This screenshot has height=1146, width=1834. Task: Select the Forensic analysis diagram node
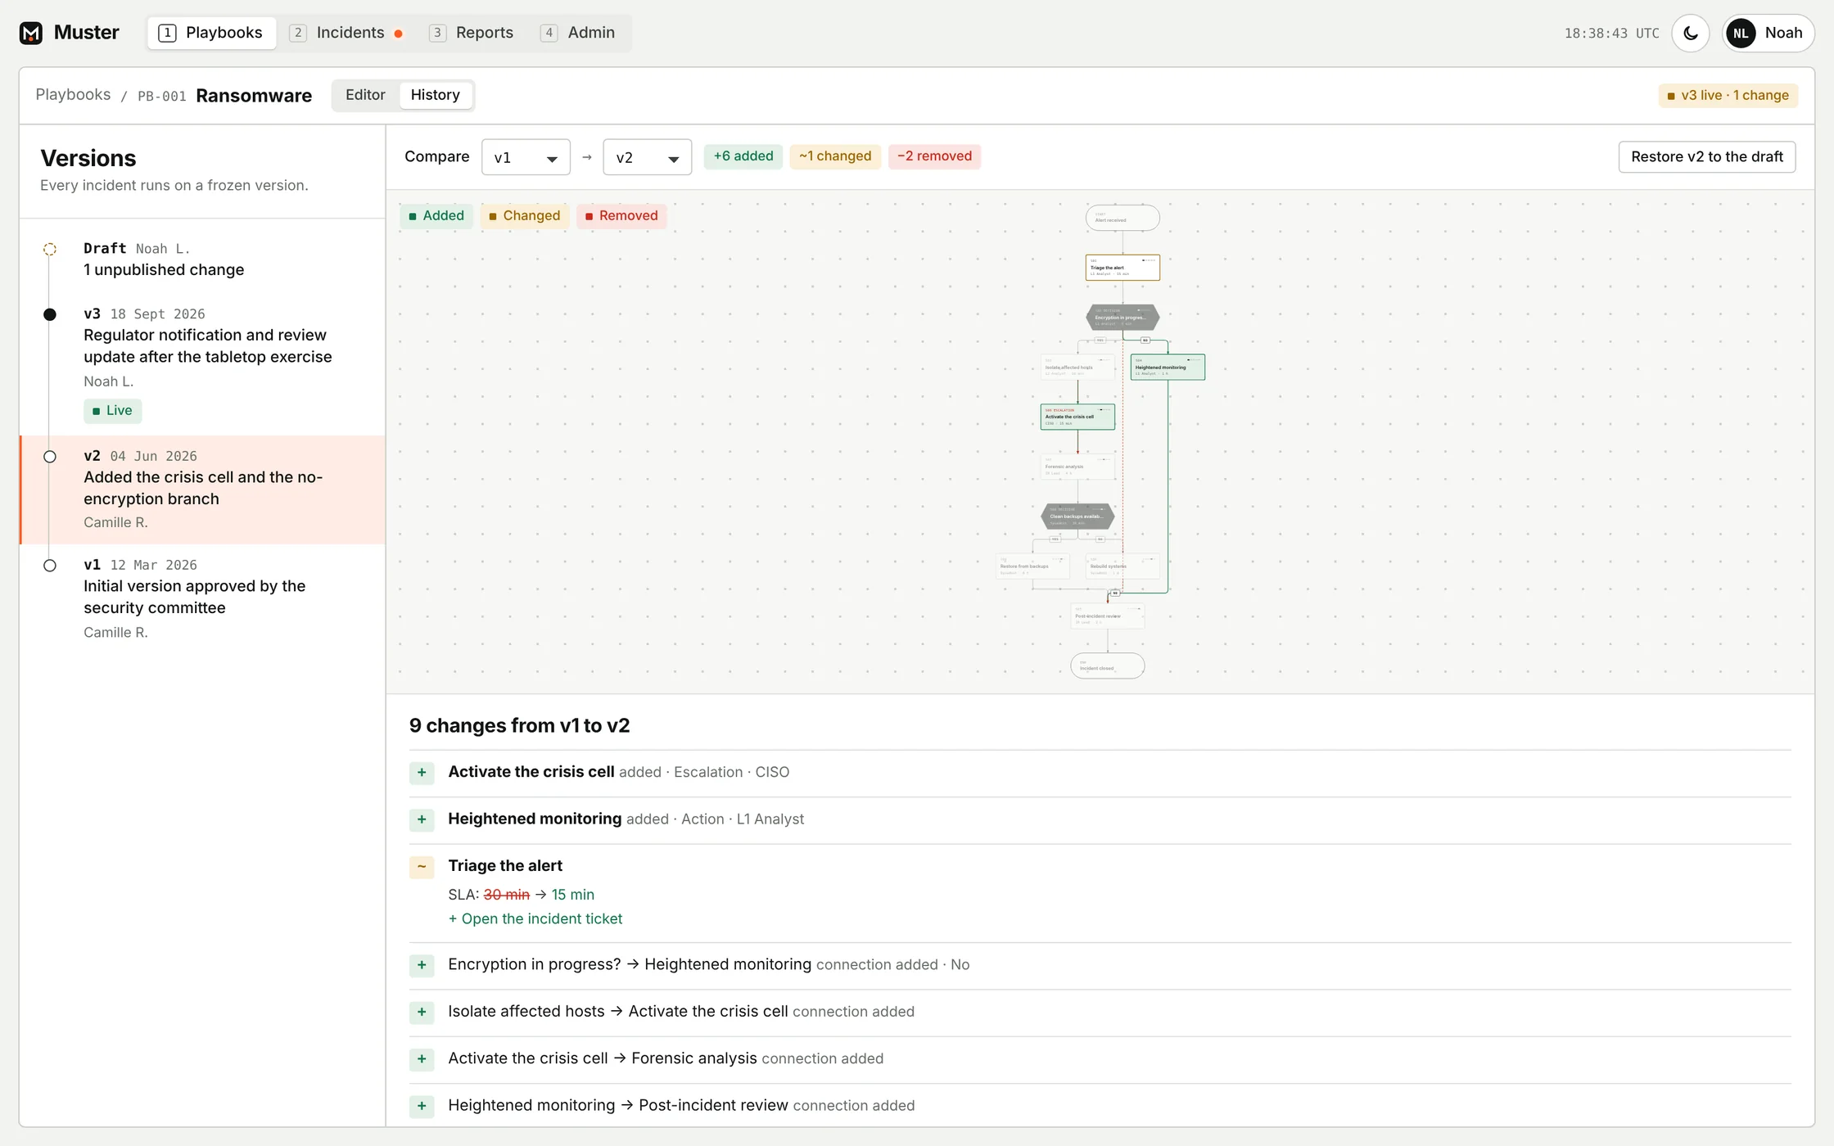click(1077, 467)
